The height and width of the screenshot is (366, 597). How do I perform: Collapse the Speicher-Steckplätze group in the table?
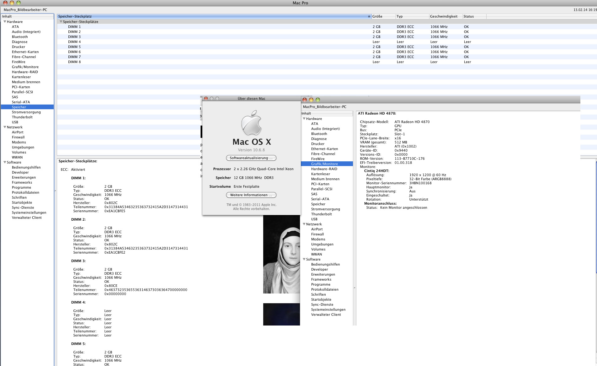[61, 22]
